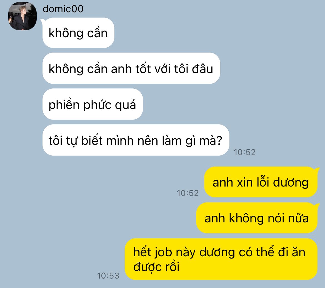Tap the word "phiền" in the third message
Screen dimensions: 325x288
[x=64, y=104]
